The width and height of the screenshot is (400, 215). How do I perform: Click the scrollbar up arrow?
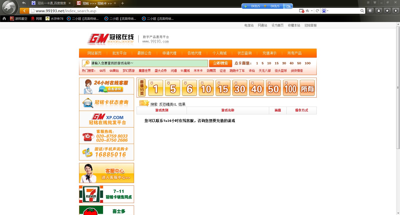pyautogui.click(x=398, y=24)
